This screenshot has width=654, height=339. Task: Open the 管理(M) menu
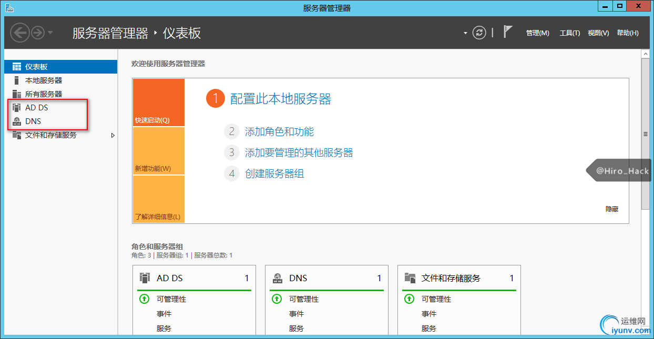point(537,33)
